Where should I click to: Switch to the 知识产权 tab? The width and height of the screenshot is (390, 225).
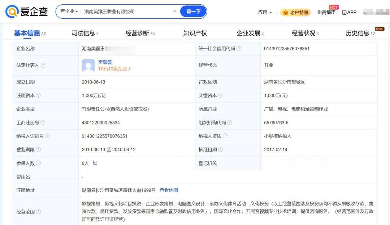point(195,33)
